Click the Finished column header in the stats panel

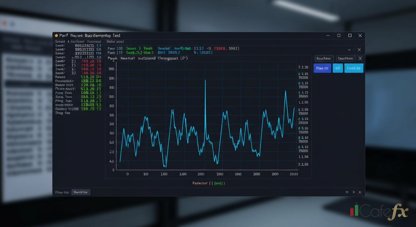click(x=94, y=41)
